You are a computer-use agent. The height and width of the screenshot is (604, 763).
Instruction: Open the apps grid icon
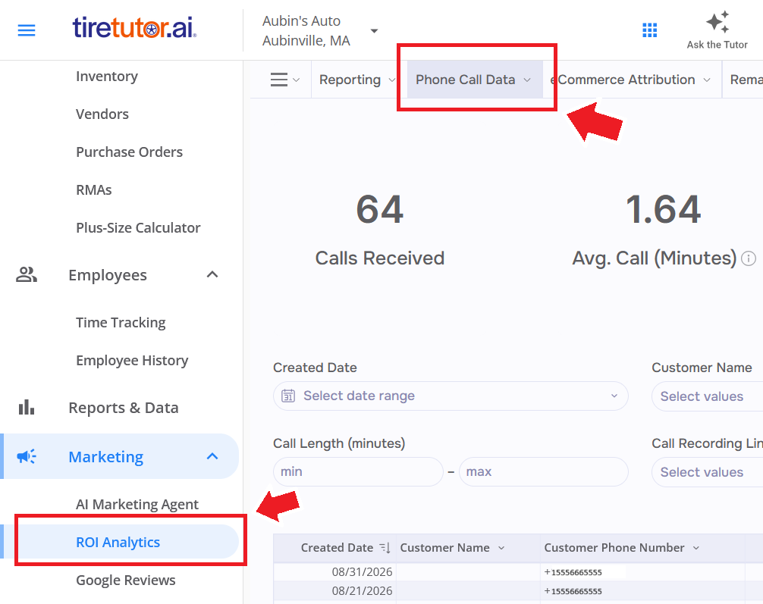click(x=650, y=30)
